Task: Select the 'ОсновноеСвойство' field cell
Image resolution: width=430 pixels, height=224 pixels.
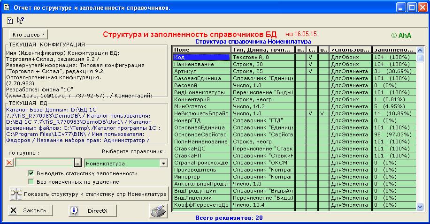Action: pyautogui.click(x=201, y=134)
